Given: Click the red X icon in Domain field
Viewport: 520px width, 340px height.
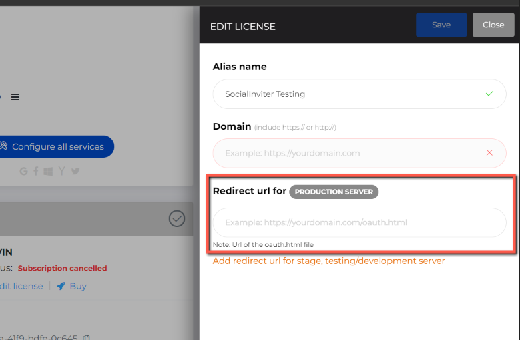Looking at the screenshot, I should 489,152.
